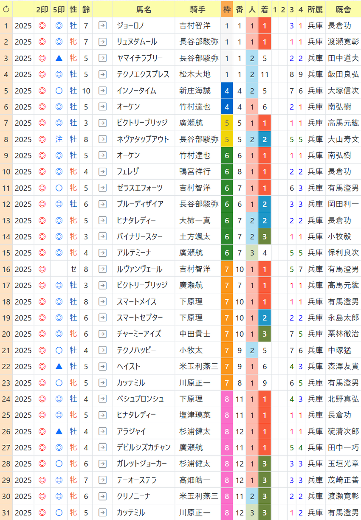This screenshot has height=520, width=361.
Task: Click the horse name デビルシズカチャン
Action: (x=144, y=447)
